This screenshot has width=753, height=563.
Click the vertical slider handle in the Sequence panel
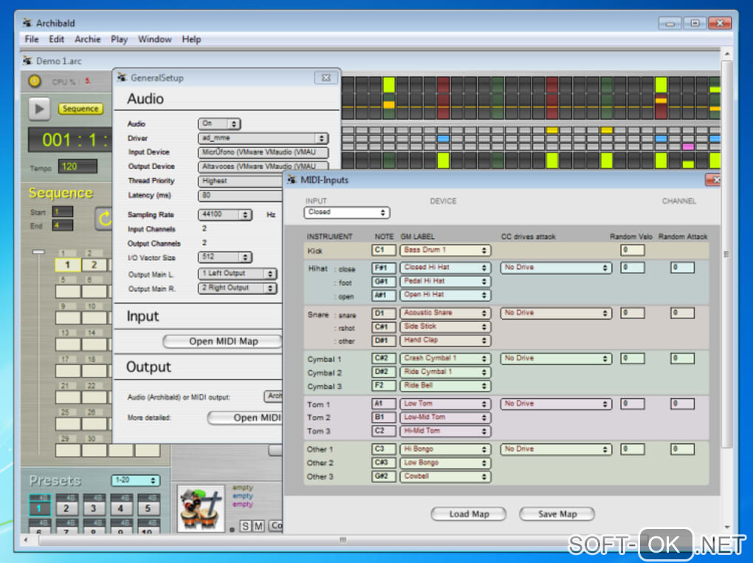pyautogui.click(x=38, y=252)
